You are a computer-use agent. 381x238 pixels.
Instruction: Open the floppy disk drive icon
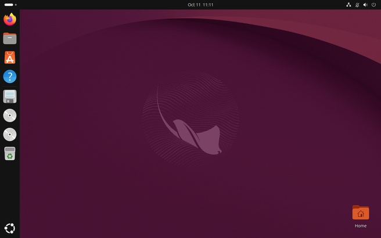pyautogui.click(x=10, y=96)
